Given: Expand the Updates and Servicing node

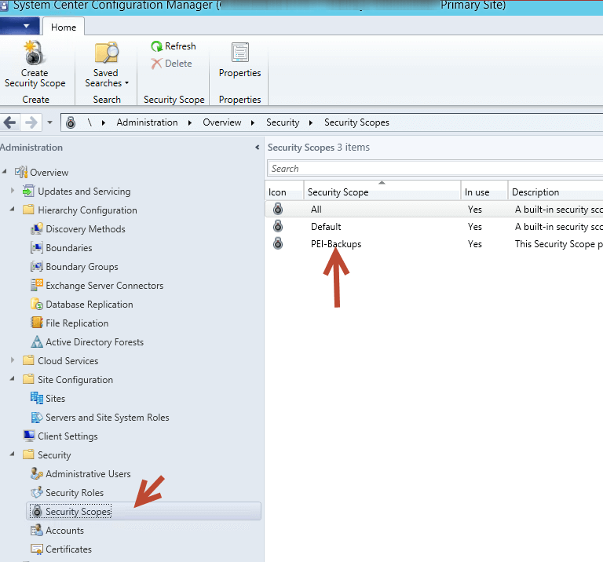Looking at the screenshot, I should (x=13, y=190).
